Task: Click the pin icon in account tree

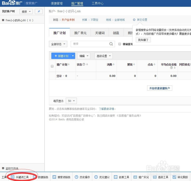Action: tap(39, 11)
